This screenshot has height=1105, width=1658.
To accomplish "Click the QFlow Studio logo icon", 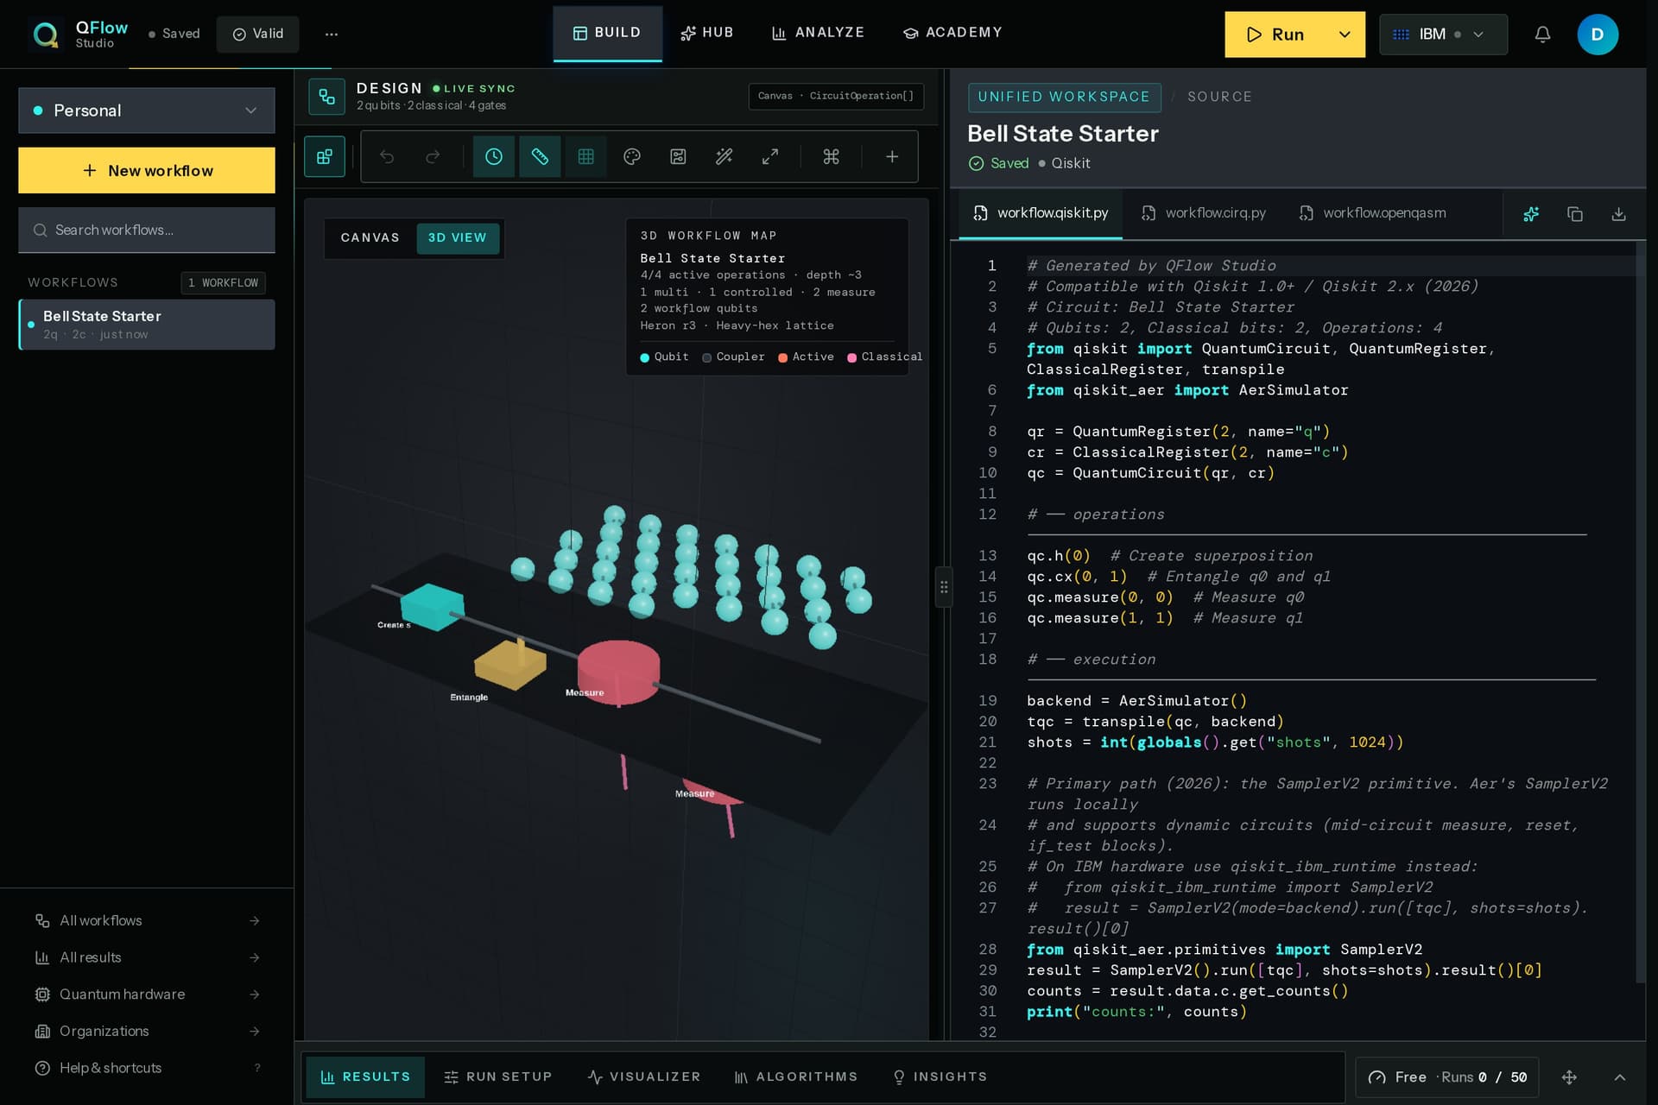I will [45, 35].
